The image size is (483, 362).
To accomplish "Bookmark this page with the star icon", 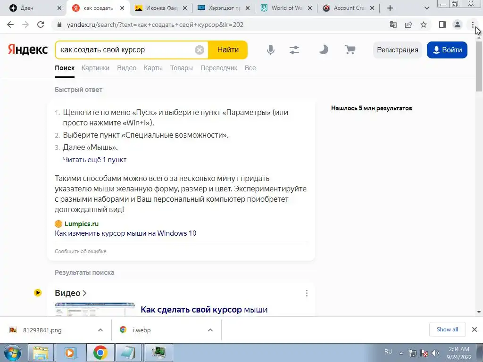I will (x=424, y=25).
